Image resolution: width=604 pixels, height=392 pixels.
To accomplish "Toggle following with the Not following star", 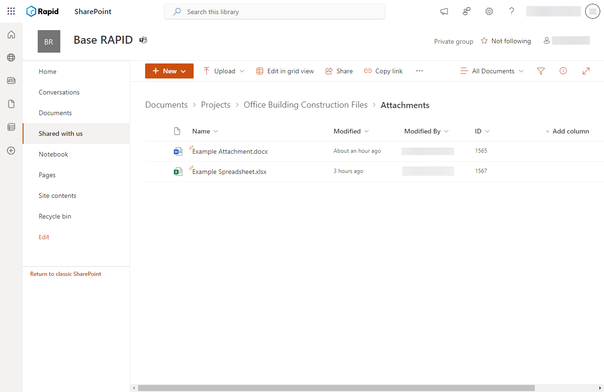I will click(484, 41).
